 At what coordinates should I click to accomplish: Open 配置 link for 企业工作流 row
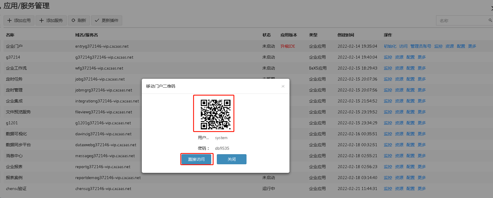coord(411,68)
